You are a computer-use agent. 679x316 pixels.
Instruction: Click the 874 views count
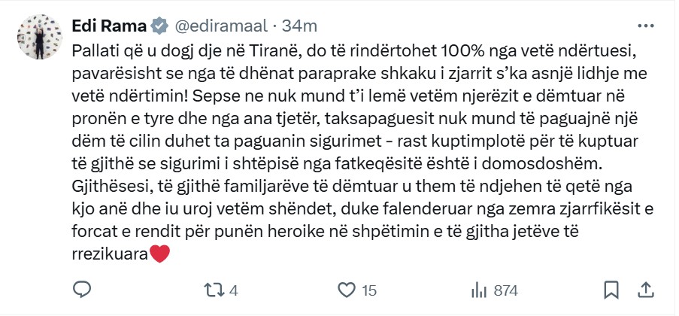[505, 290]
